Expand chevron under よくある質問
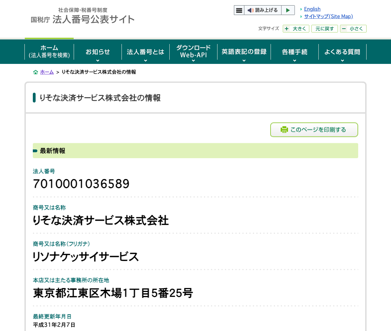The image size is (391, 331). tap(342, 61)
